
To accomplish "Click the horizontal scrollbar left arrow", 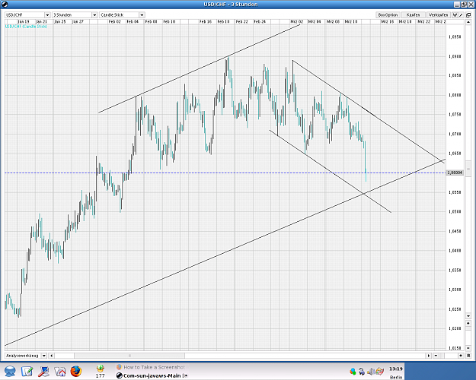I will pos(52,356).
